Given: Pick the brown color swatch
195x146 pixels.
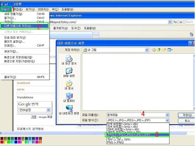Looking at the screenshot, I should tap(40, 139).
